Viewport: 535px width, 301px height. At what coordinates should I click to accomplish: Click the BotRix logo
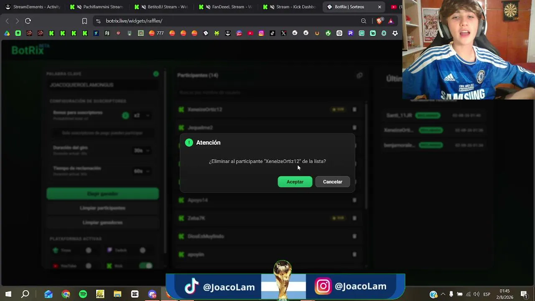point(30,50)
